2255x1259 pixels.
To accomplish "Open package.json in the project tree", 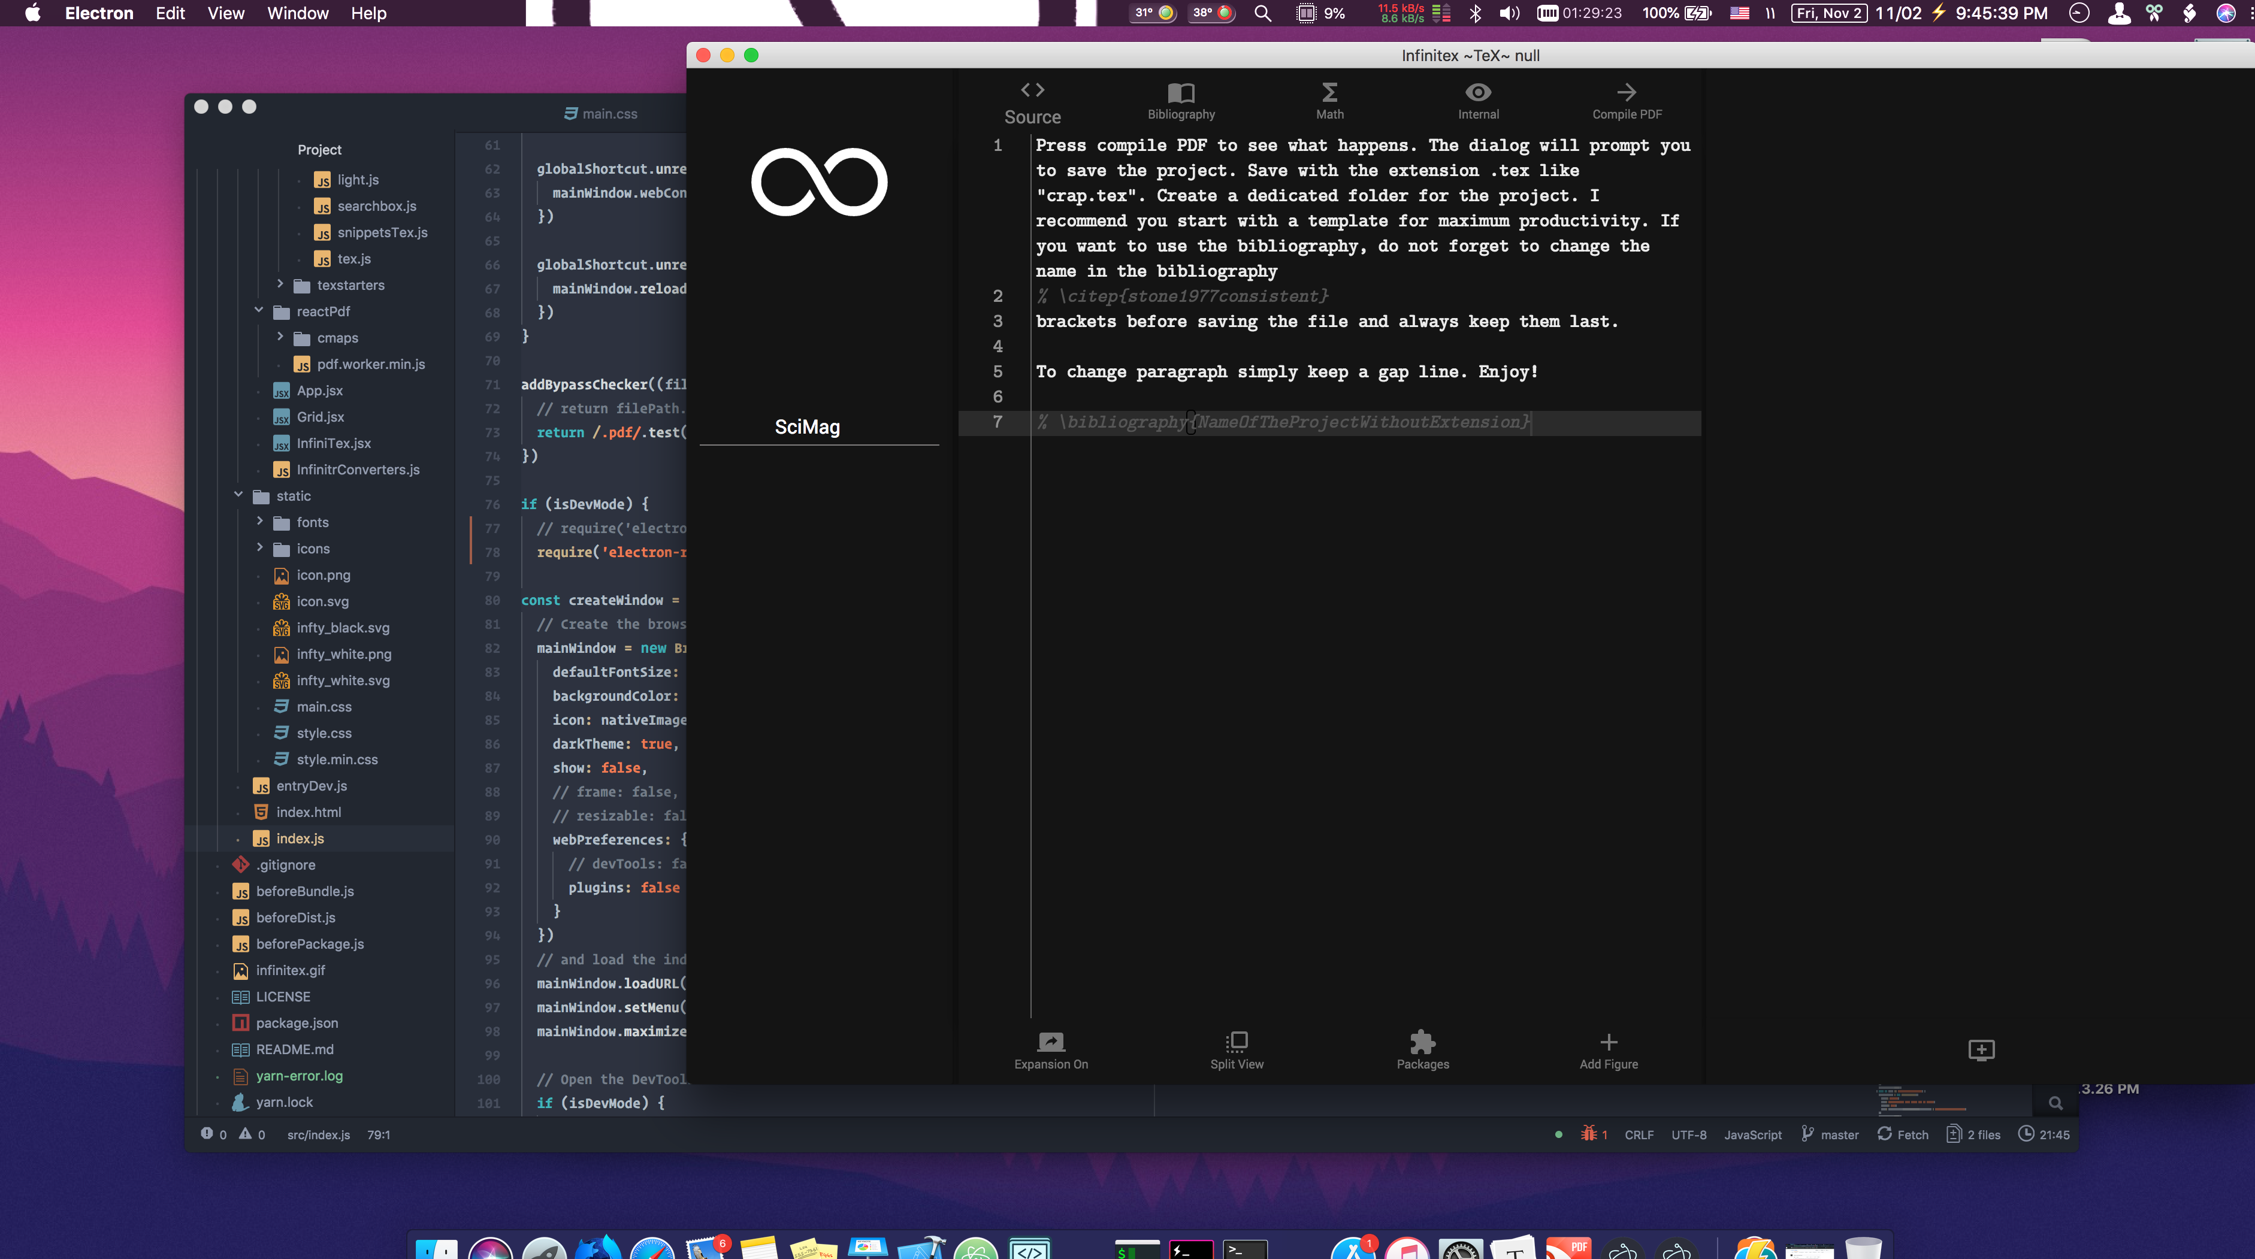I will 297,1023.
